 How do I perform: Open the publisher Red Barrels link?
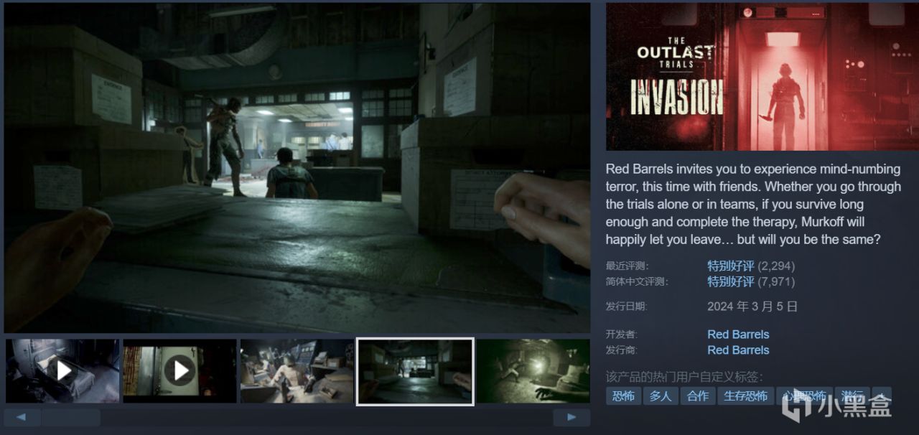point(738,350)
